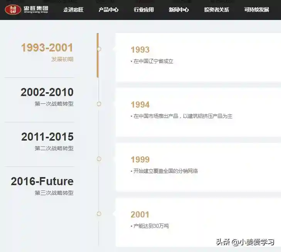281x252 pixels.
Task: Click the timeline dot for 1994
Action: [x=99, y=104]
